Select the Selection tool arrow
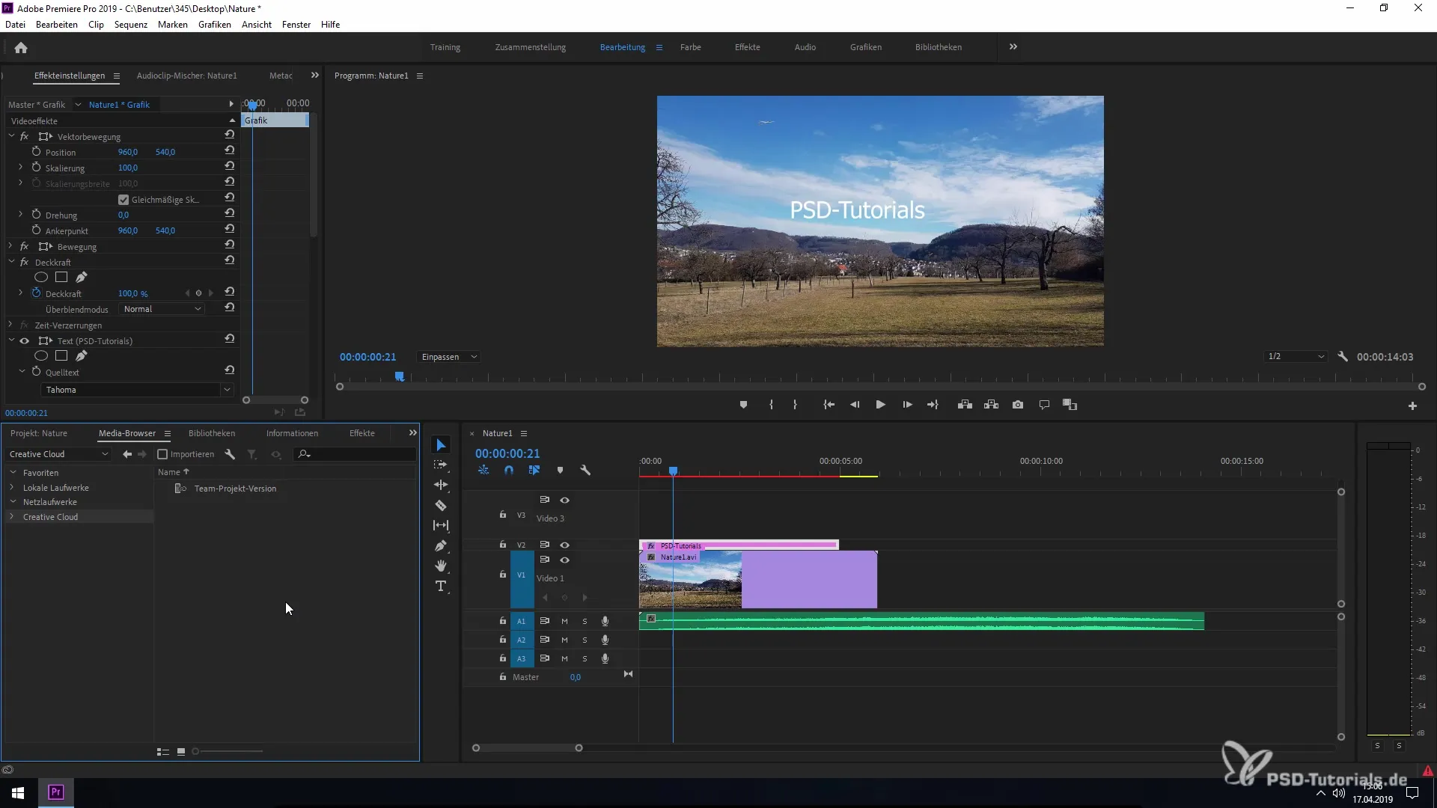1437x808 pixels. pos(441,445)
